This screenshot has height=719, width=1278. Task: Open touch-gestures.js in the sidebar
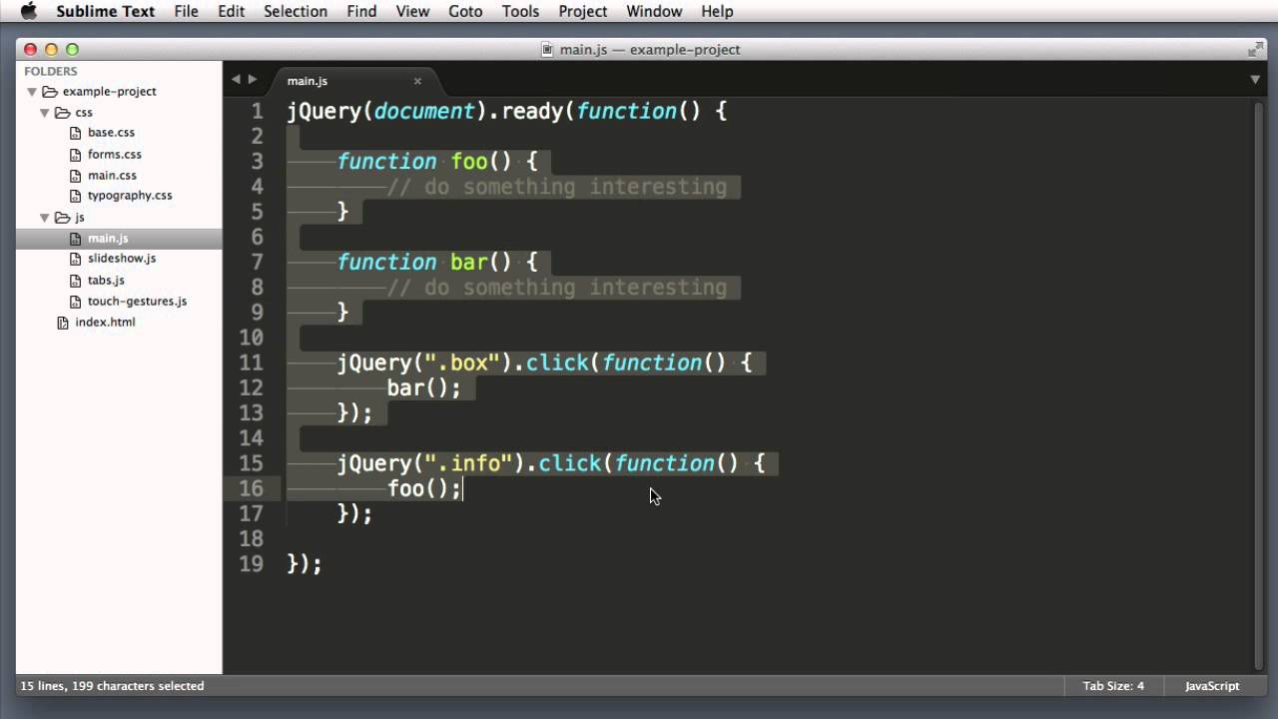[137, 302]
